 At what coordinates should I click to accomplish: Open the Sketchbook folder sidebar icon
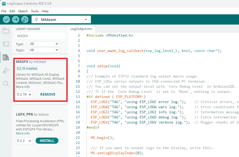(6, 31)
